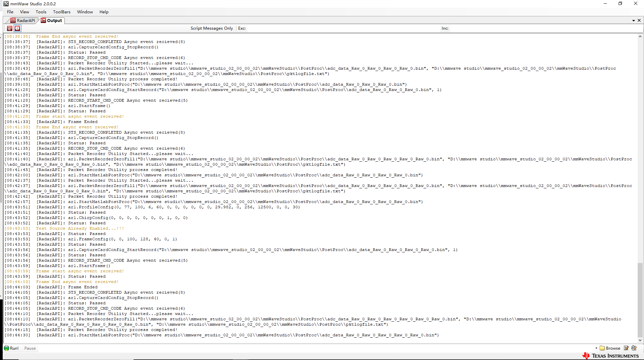
Task: Open the Window menu
Action: [x=85, y=12]
